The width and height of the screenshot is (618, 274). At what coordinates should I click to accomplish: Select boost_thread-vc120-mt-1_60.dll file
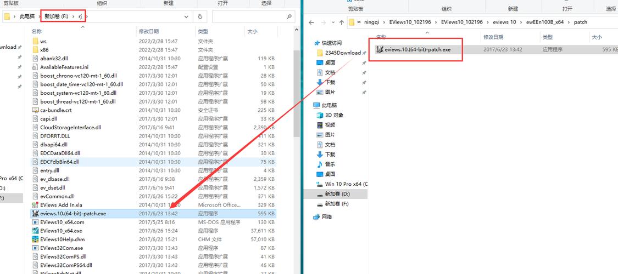[77, 101]
